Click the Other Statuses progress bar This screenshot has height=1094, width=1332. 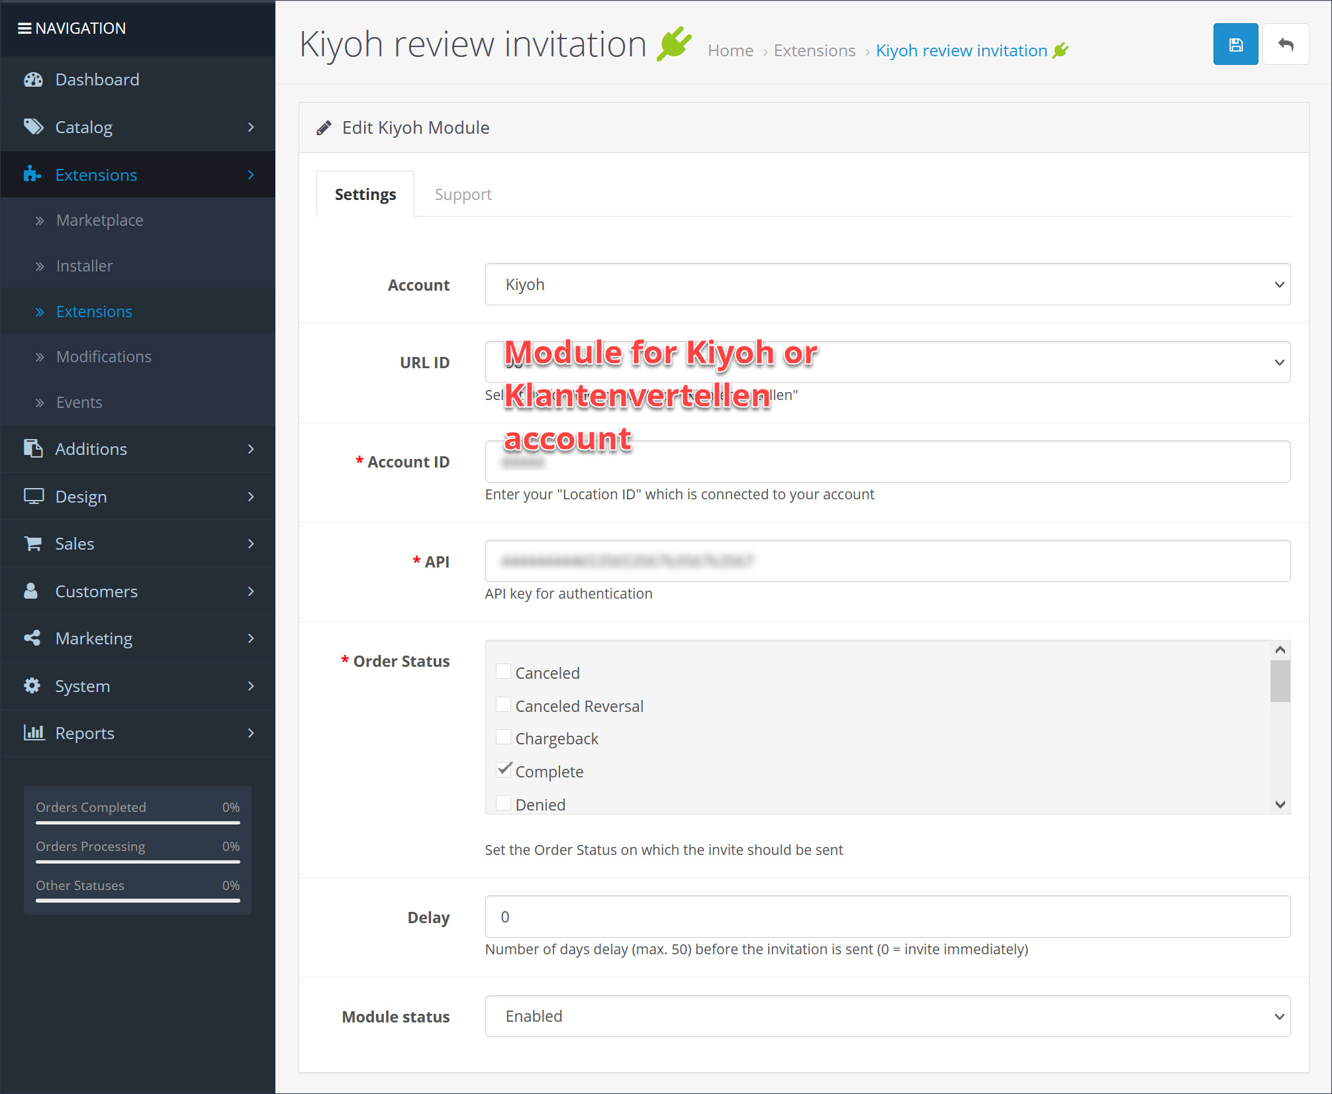tap(138, 901)
